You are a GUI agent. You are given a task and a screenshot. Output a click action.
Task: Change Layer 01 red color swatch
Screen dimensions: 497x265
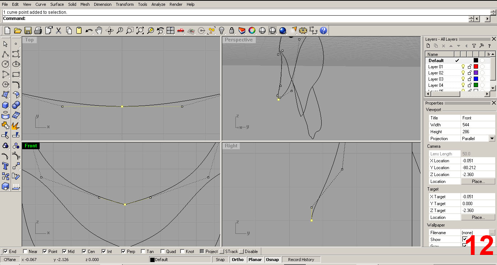click(476, 67)
